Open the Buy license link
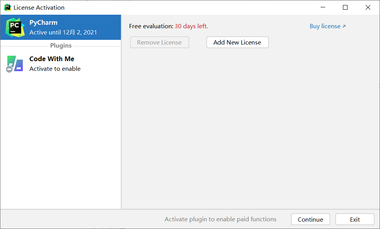The height and width of the screenshot is (229, 380). (x=325, y=26)
